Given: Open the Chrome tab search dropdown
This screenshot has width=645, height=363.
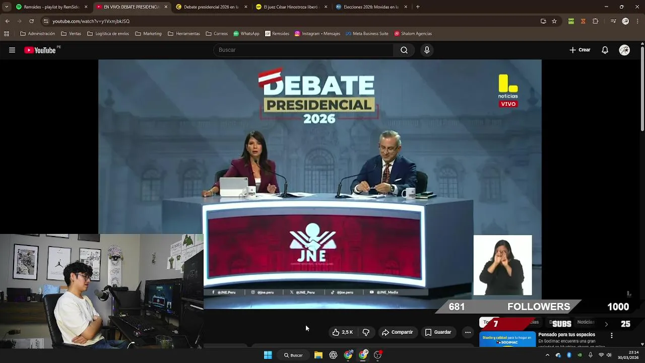Looking at the screenshot, I should pyautogui.click(x=7, y=7).
